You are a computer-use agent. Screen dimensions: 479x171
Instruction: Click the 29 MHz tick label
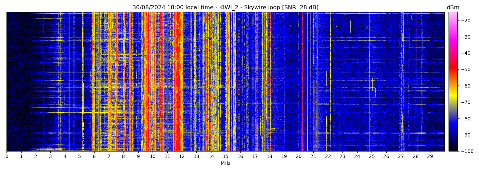tap(430, 156)
